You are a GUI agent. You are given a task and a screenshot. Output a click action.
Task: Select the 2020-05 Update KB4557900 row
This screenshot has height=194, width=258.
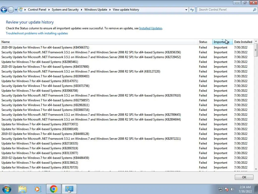pyautogui.click(x=127, y=67)
